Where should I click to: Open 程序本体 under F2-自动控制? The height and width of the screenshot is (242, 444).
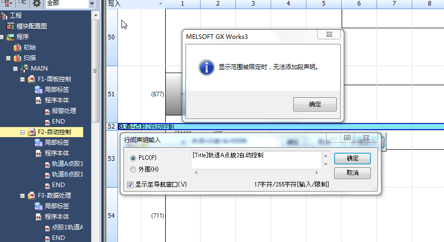56,153
